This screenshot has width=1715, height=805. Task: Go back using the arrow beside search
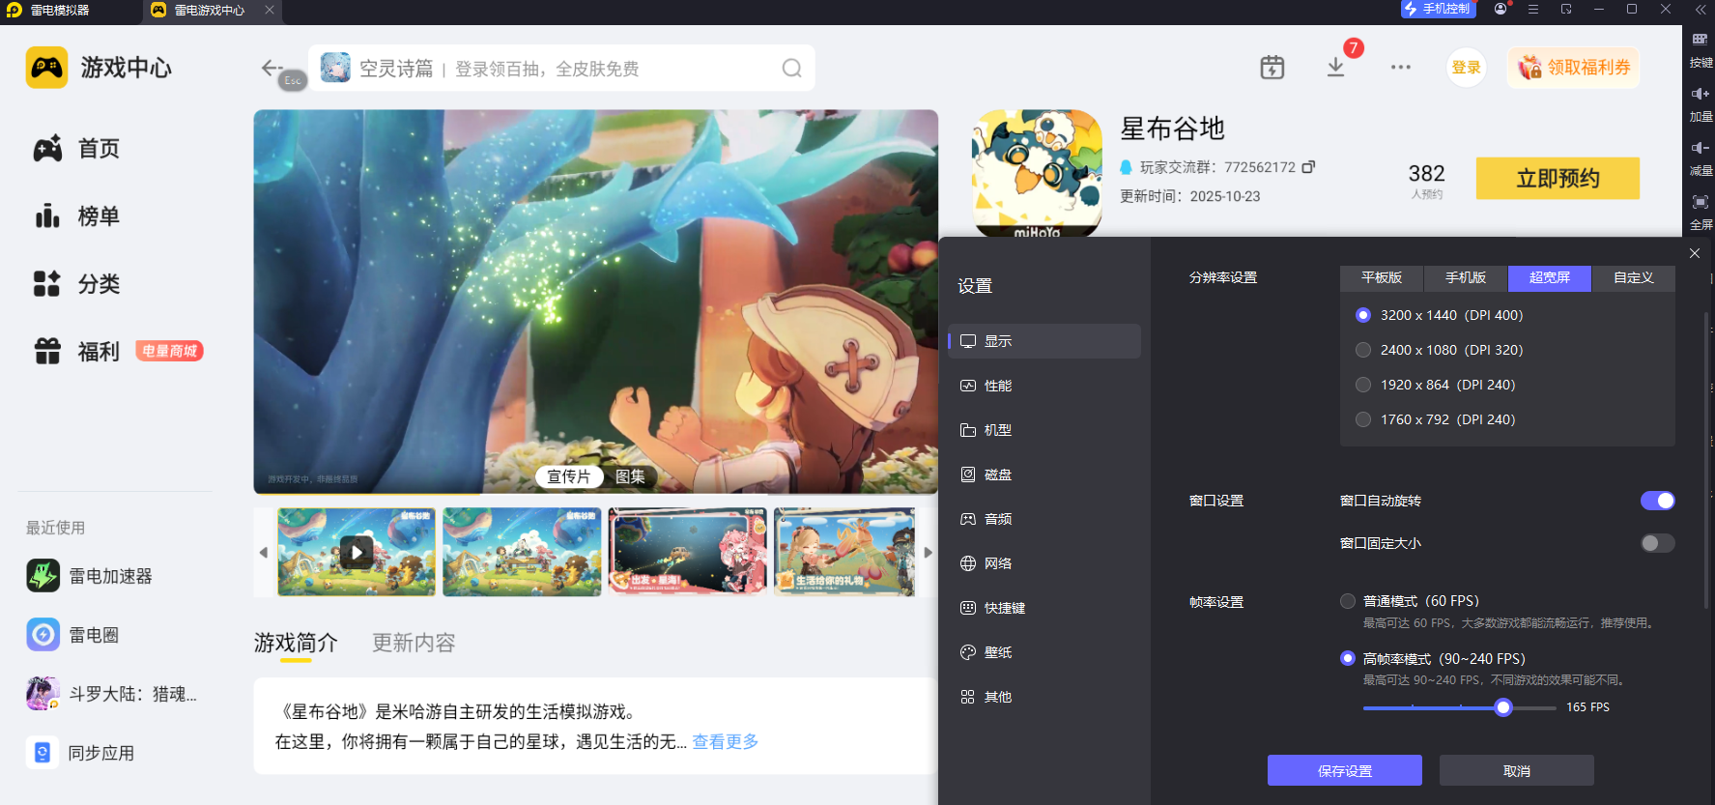click(x=272, y=68)
